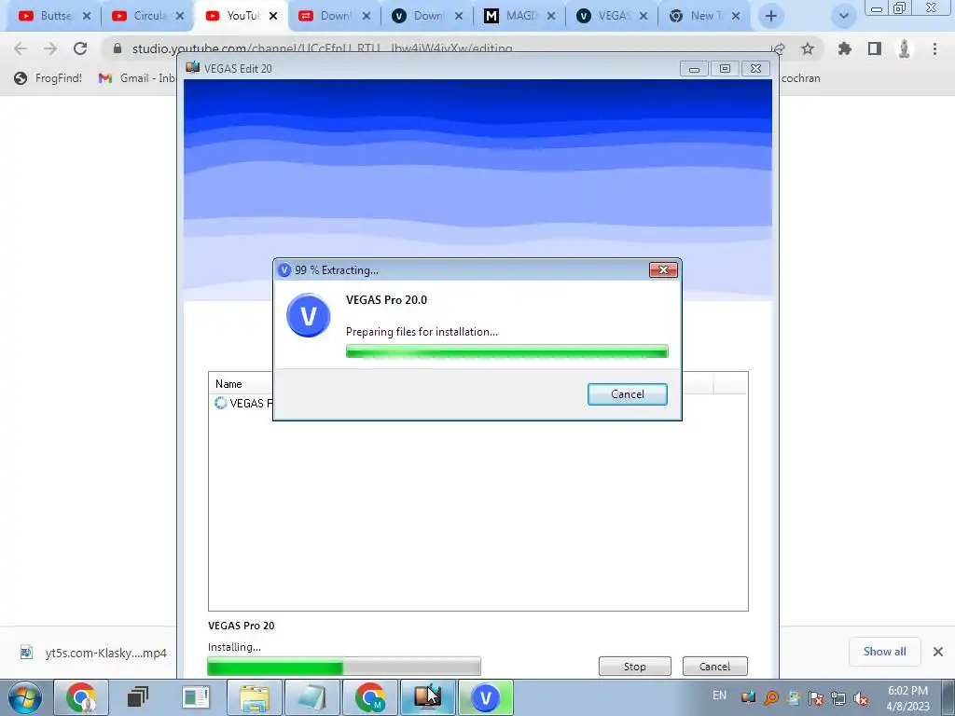The height and width of the screenshot is (716, 955).
Task: Click Show all downloads
Action: pos(884,652)
